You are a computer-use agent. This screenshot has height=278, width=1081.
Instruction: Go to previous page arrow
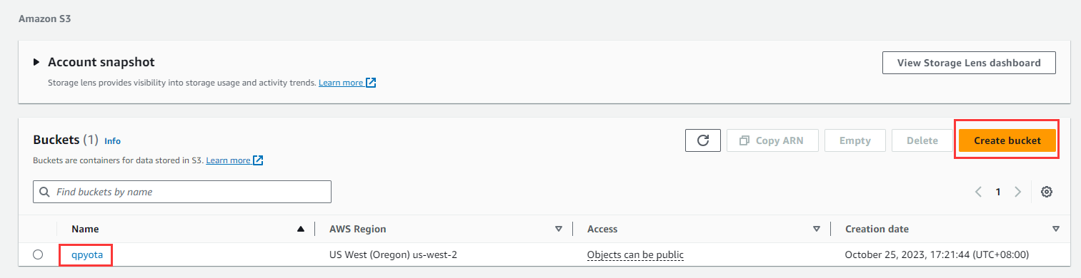click(978, 192)
